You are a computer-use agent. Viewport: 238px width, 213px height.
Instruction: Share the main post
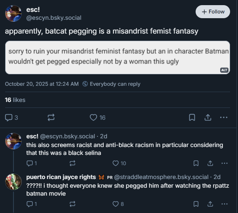(x=208, y=117)
